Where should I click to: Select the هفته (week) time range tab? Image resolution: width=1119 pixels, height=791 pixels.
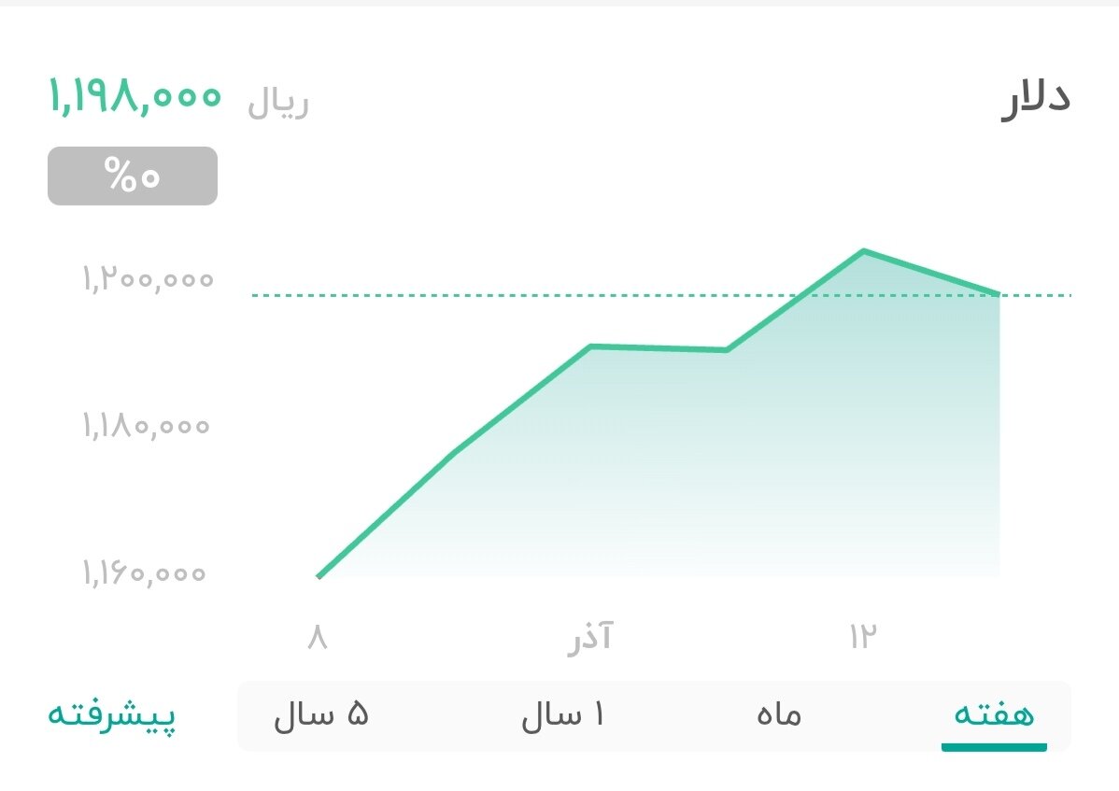point(993,713)
